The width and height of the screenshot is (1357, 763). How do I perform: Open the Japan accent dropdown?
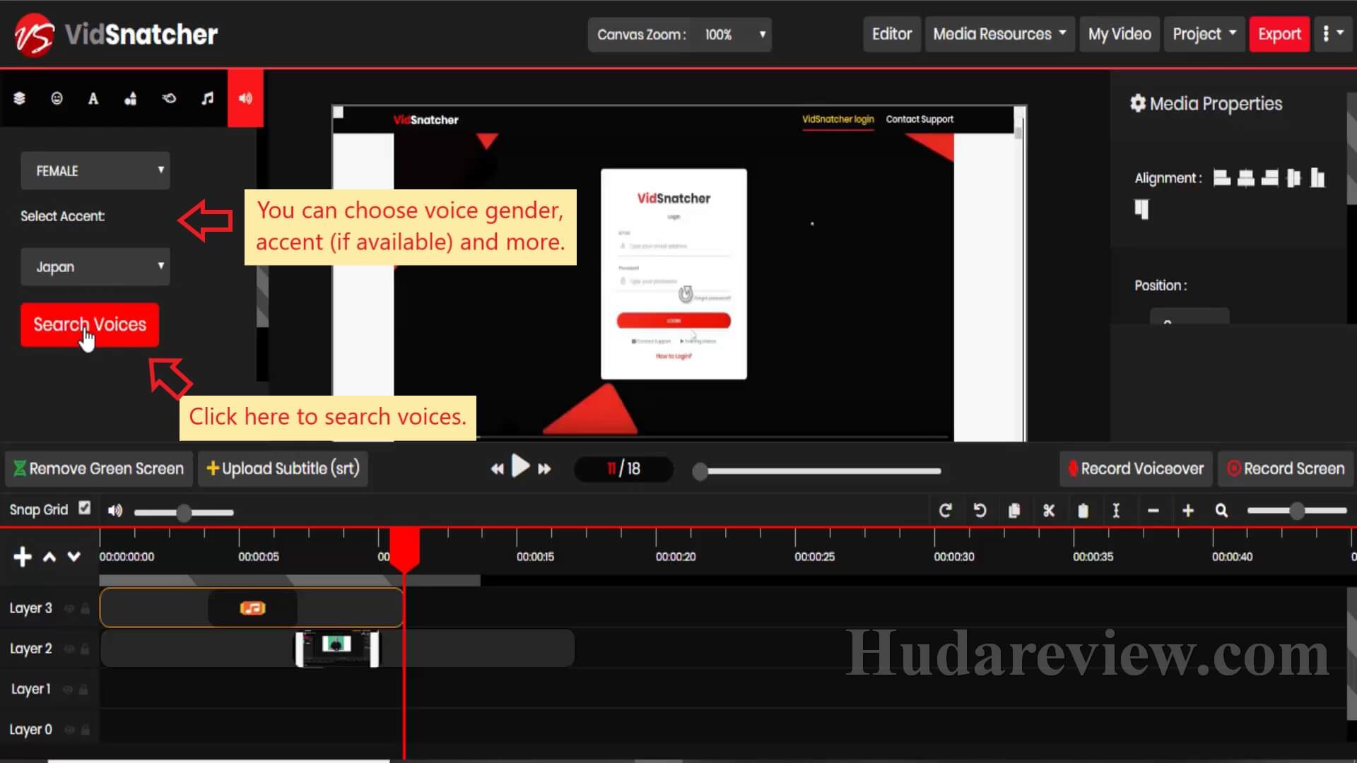pyautogui.click(x=95, y=266)
